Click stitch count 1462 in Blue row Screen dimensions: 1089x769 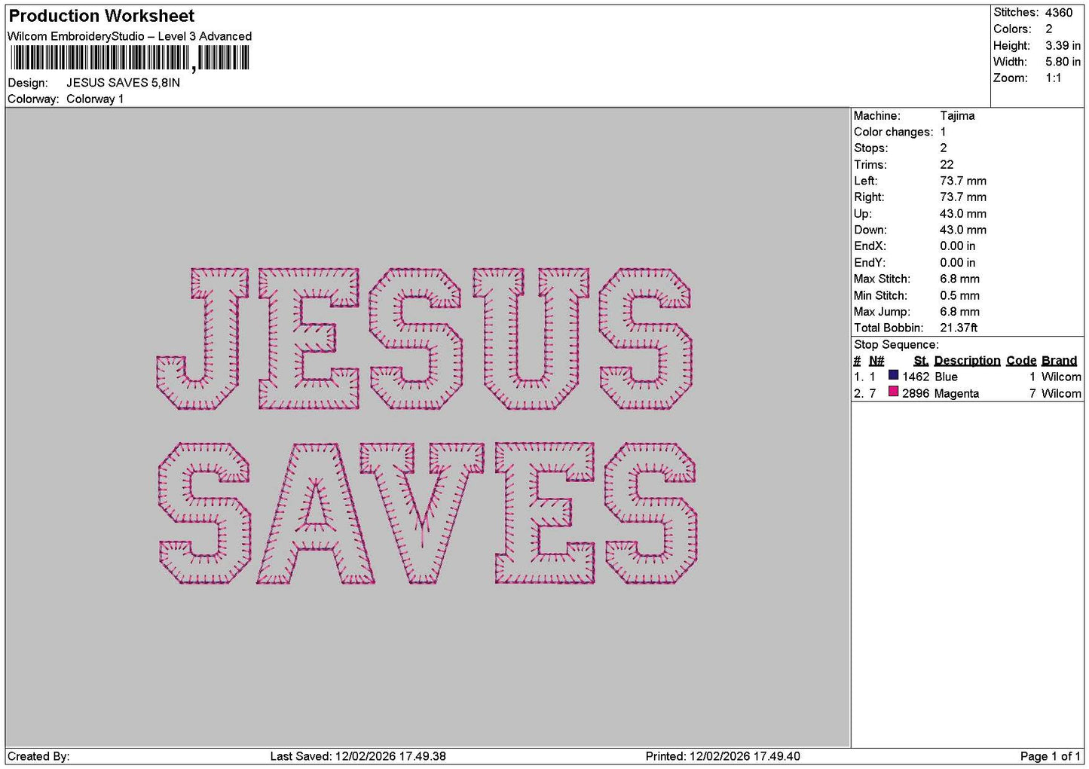coord(916,377)
